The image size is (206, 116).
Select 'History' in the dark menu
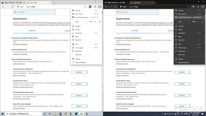click(x=189, y=29)
